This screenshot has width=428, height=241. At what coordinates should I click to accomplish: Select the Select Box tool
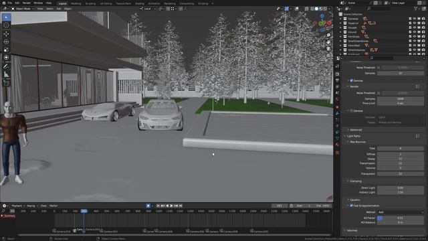click(x=6, y=17)
